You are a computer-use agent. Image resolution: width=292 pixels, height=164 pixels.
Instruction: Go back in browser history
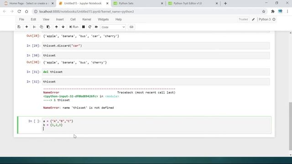[x=5, y=11]
